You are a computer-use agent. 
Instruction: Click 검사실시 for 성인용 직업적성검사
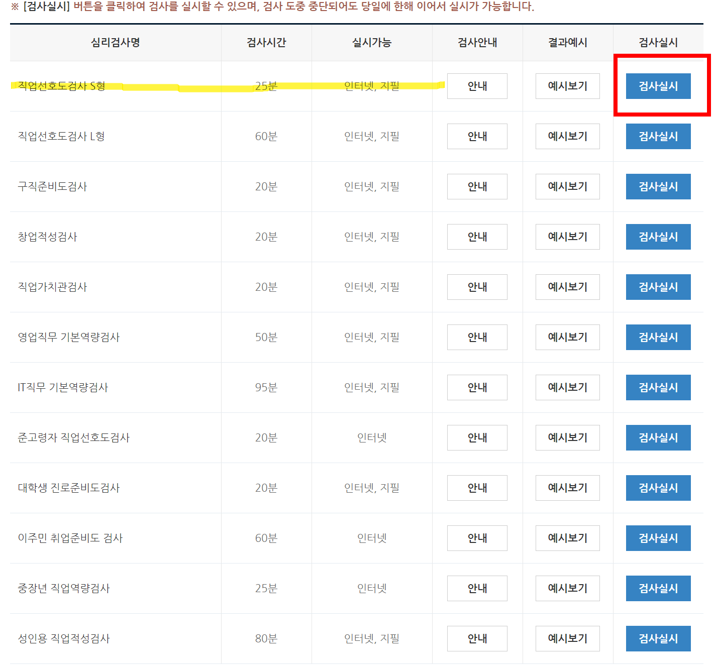coord(658,638)
